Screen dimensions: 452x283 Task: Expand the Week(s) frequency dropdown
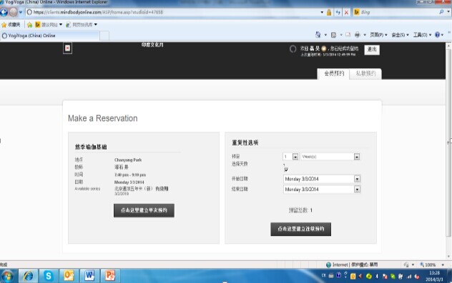357,157
